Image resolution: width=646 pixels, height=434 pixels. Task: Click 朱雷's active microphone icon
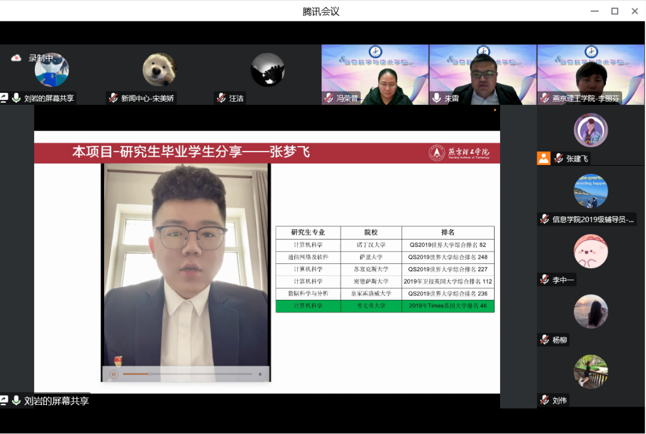437,98
